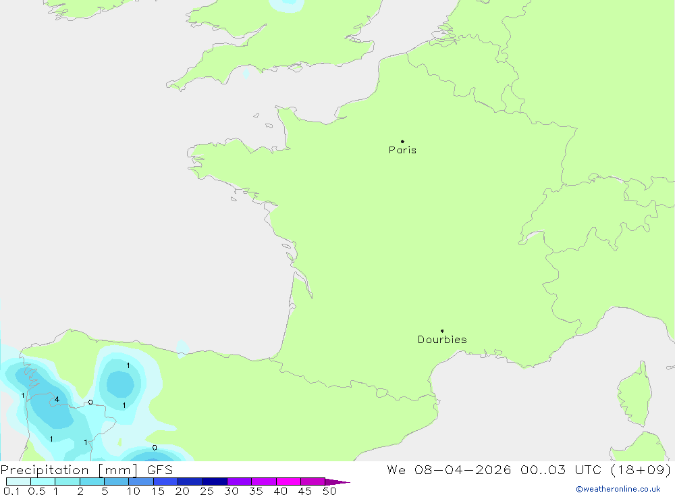Click the black dot marker above Paris
Screen dimensions: 675x495
click(402, 141)
